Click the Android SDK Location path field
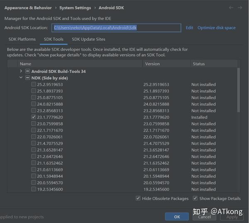The width and height of the screenshot is (249, 223). tap(117, 28)
